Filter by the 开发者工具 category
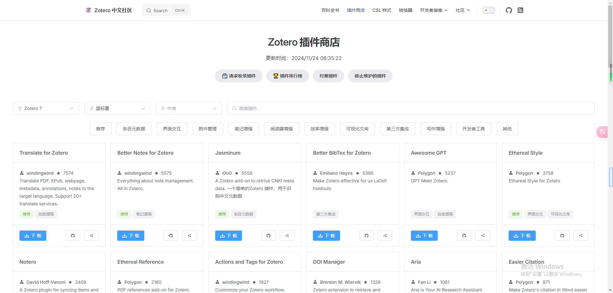Screen dimensions: 613x293 [x=474, y=129]
